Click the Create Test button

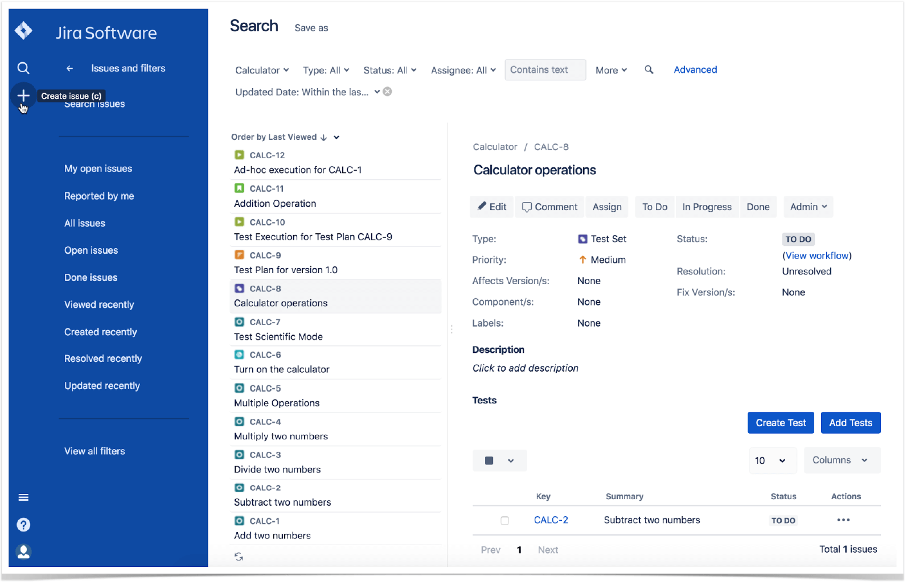(x=781, y=422)
